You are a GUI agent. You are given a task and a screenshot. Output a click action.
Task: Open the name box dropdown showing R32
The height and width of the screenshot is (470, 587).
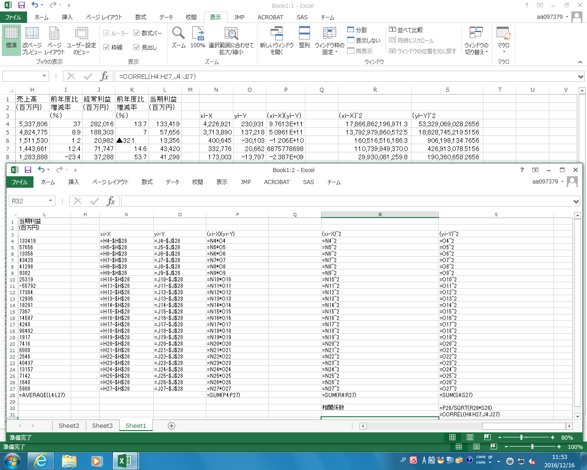pyautogui.click(x=50, y=201)
